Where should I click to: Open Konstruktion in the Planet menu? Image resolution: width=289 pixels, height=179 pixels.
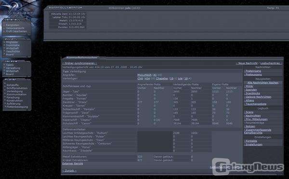pyautogui.click(x=14, y=101)
